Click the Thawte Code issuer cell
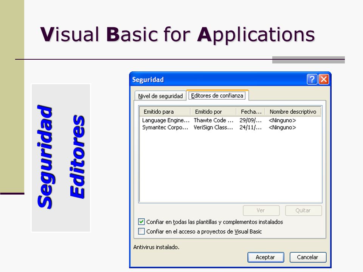The width and height of the screenshot is (363, 272). tap(213, 120)
